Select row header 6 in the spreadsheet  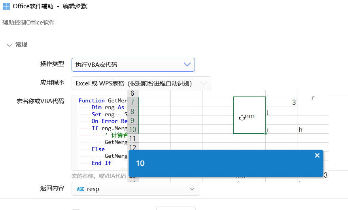[x=132, y=93]
